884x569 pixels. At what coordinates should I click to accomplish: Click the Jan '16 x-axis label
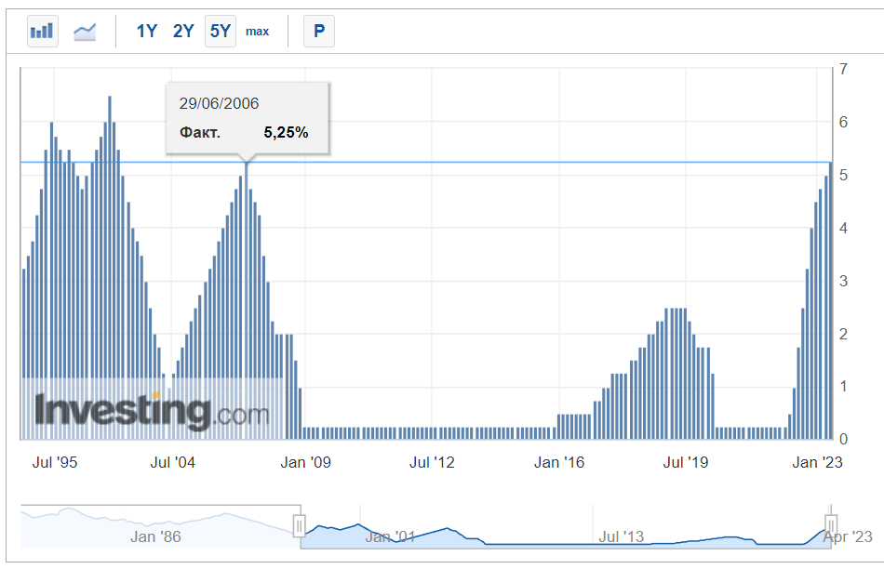click(559, 462)
